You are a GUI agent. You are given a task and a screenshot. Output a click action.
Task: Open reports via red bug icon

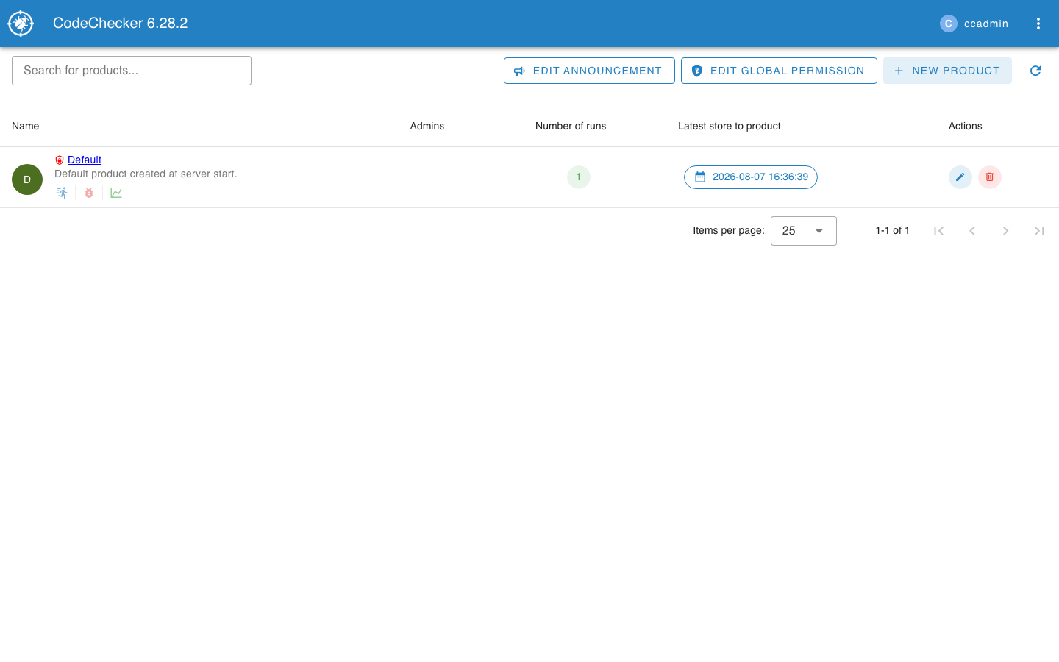89,193
